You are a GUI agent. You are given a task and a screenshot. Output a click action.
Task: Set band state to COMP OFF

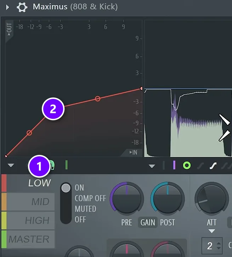tap(90, 198)
